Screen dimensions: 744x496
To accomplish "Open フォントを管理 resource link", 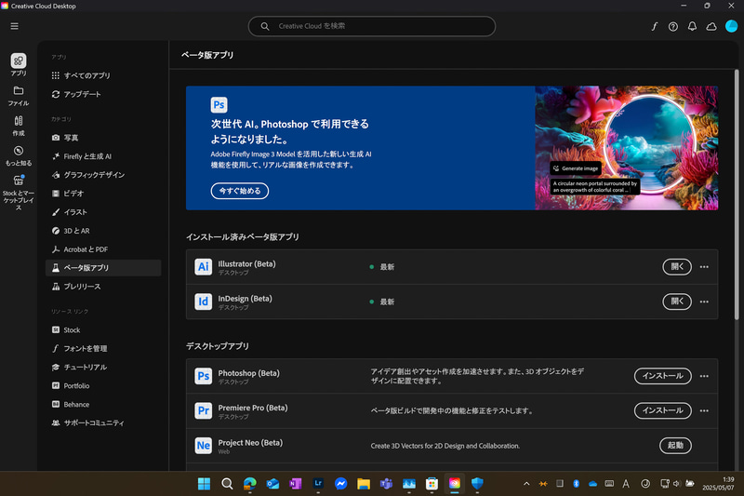I will pyautogui.click(x=103, y=348).
